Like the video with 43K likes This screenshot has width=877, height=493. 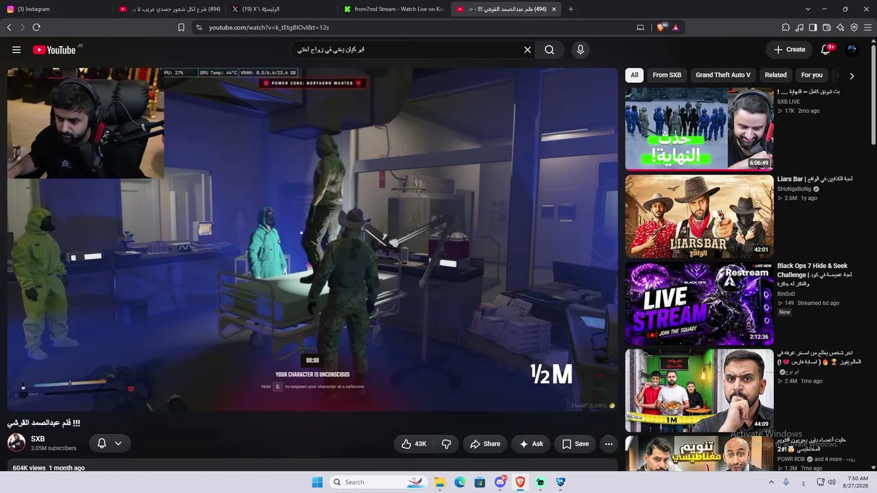414,444
